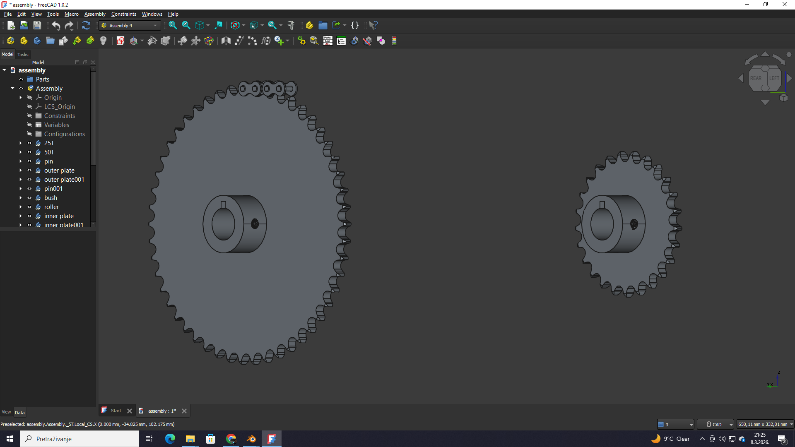Hide the roller part via eye icon
Viewport: 795px width, 447px height.
click(x=29, y=207)
